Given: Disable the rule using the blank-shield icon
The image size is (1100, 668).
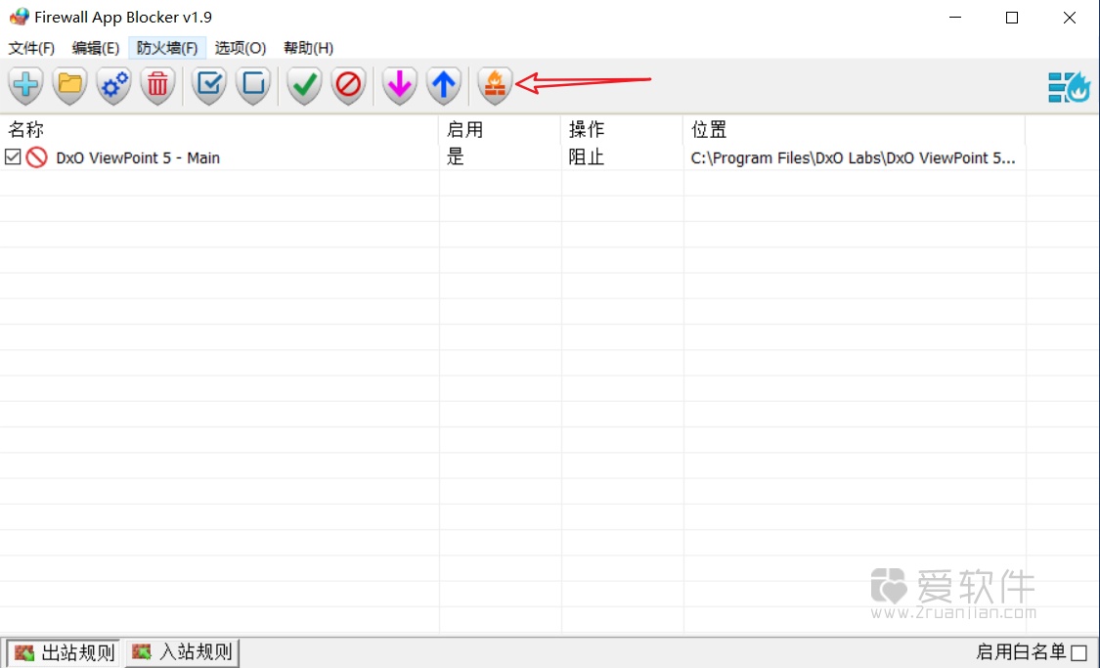Looking at the screenshot, I should (253, 86).
